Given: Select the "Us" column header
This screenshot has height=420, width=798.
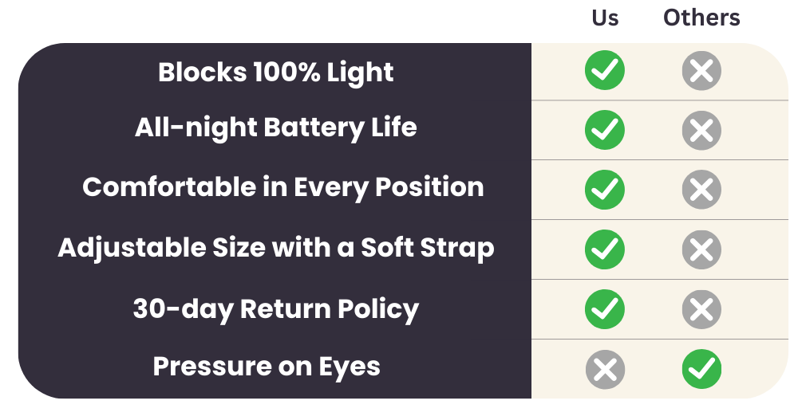Looking at the screenshot, I should tap(605, 18).
